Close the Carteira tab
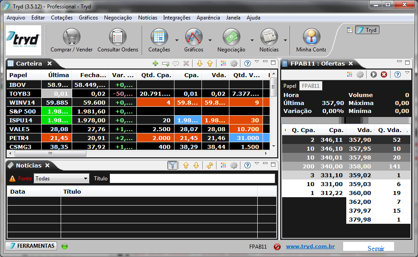This screenshot has width=418, height=257. click(x=50, y=63)
